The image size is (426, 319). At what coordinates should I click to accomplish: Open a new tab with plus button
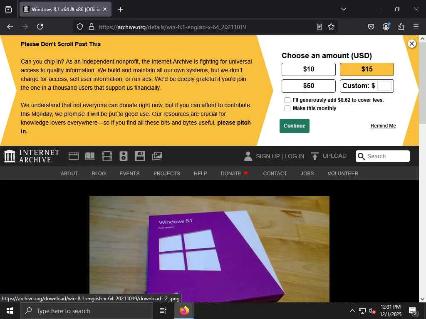tap(120, 10)
